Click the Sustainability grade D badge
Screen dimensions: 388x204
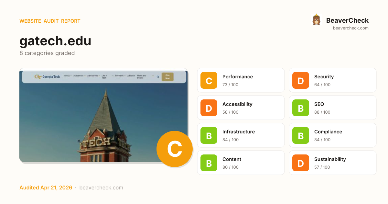pos(301,163)
